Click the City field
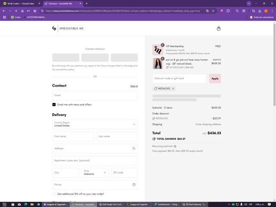 pyautogui.click(x=66, y=172)
